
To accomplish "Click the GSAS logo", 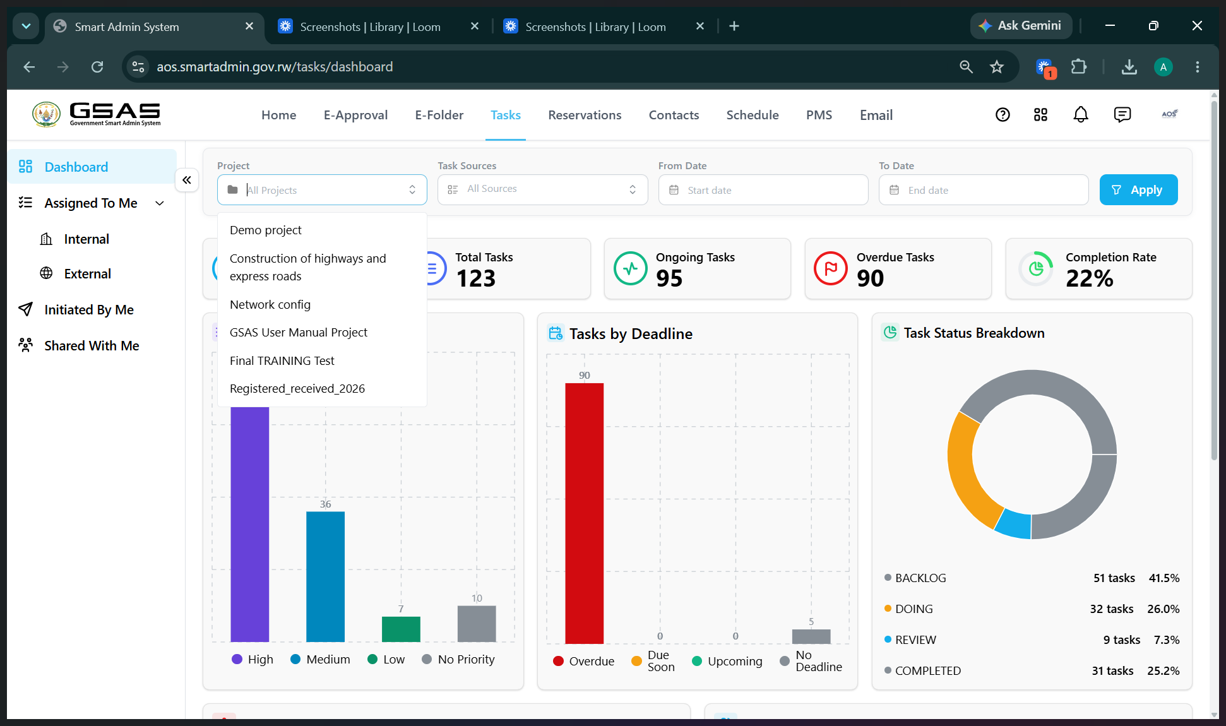I will [97, 114].
